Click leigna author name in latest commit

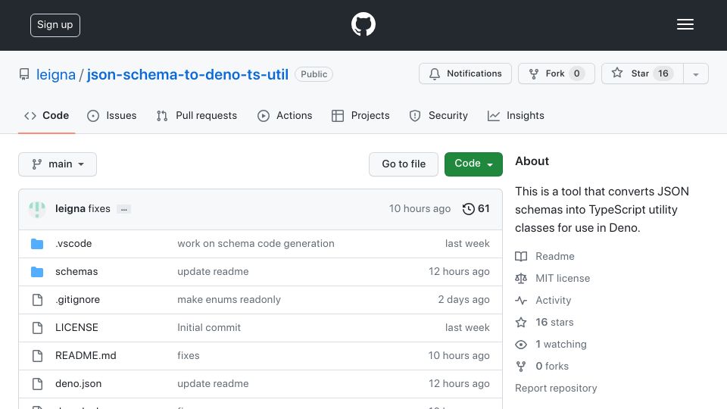tap(70, 209)
